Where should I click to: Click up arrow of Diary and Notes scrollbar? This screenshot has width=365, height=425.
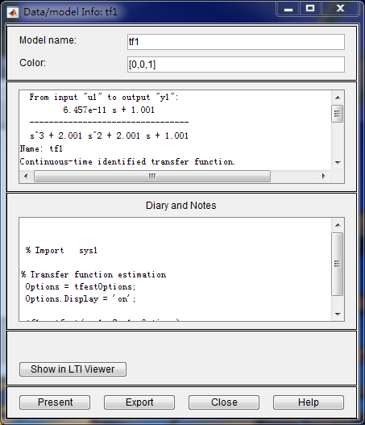[x=338, y=225]
